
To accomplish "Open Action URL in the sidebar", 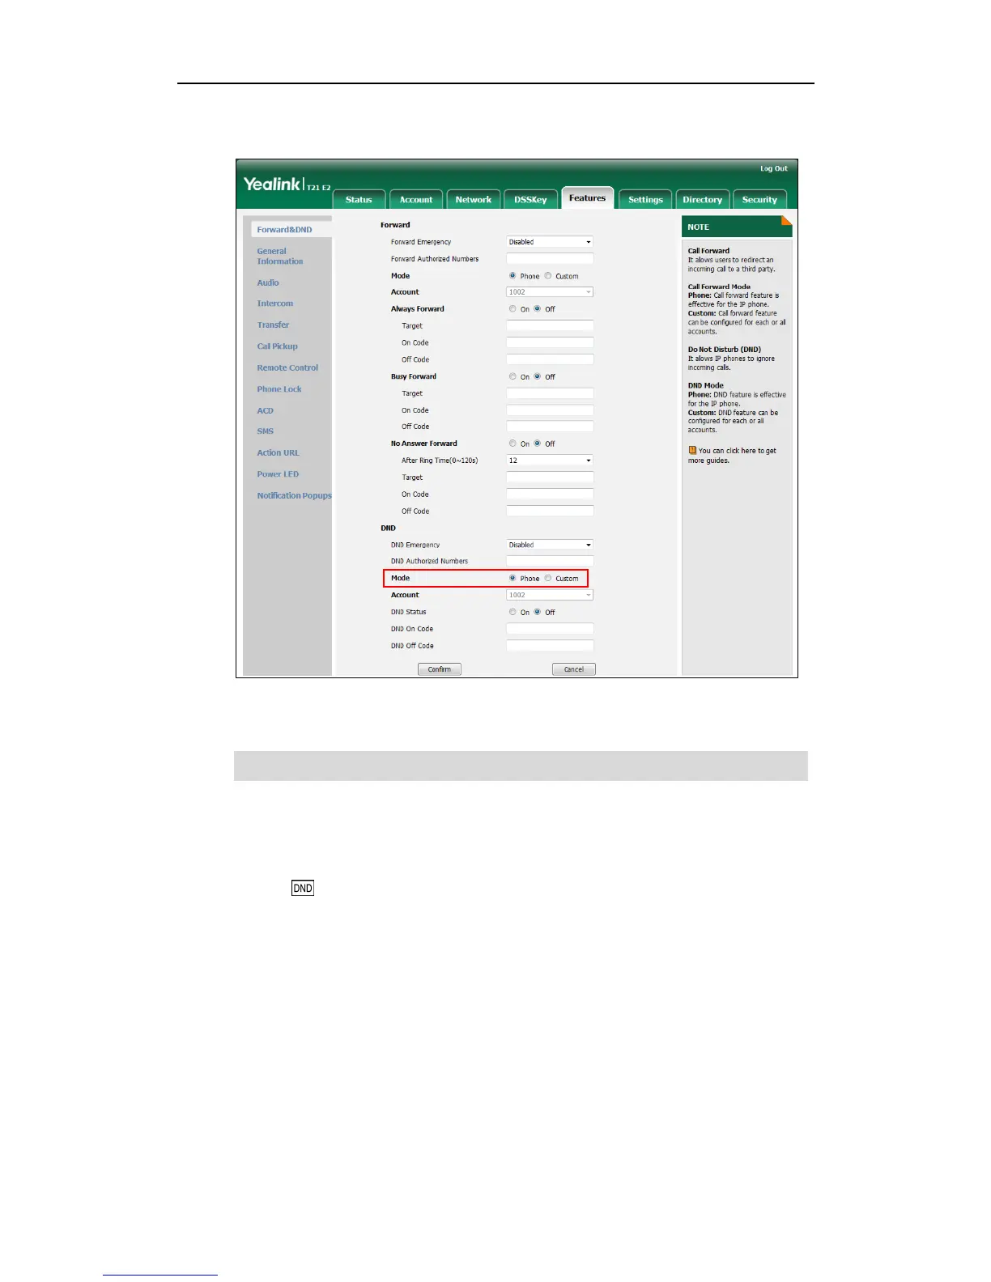I will tap(278, 452).
